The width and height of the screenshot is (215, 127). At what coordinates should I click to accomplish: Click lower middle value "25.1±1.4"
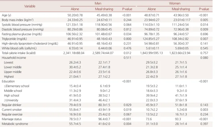click(x=181, y=67)
